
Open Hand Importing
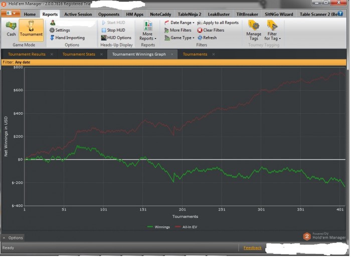[x=67, y=38]
